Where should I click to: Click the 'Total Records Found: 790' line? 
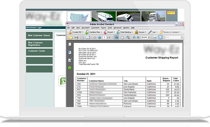click(x=88, y=64)
